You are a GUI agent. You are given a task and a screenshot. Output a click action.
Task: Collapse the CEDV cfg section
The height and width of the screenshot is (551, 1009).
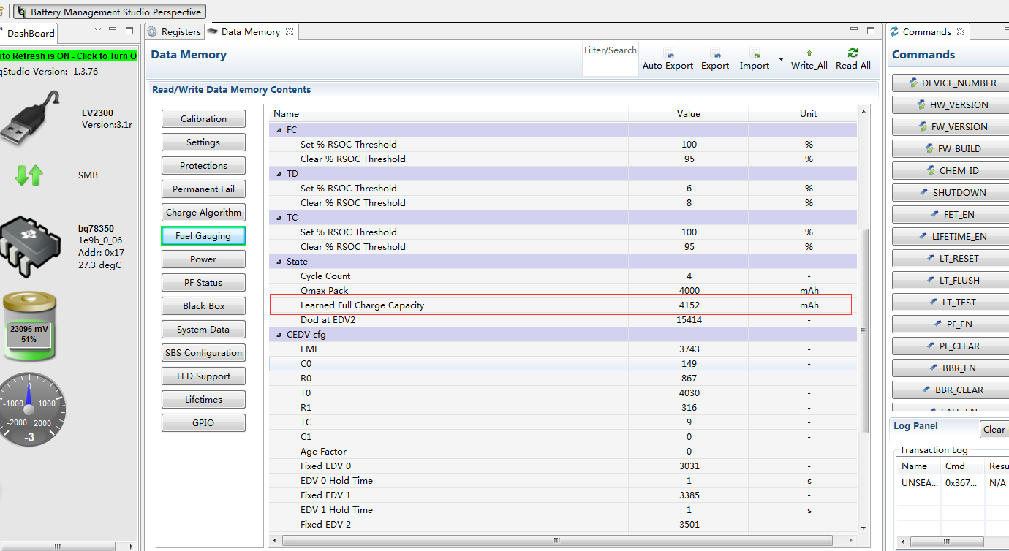[x=279, y=335]
